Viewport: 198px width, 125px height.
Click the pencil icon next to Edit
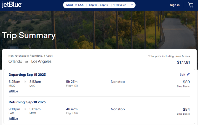click(188, 74)
